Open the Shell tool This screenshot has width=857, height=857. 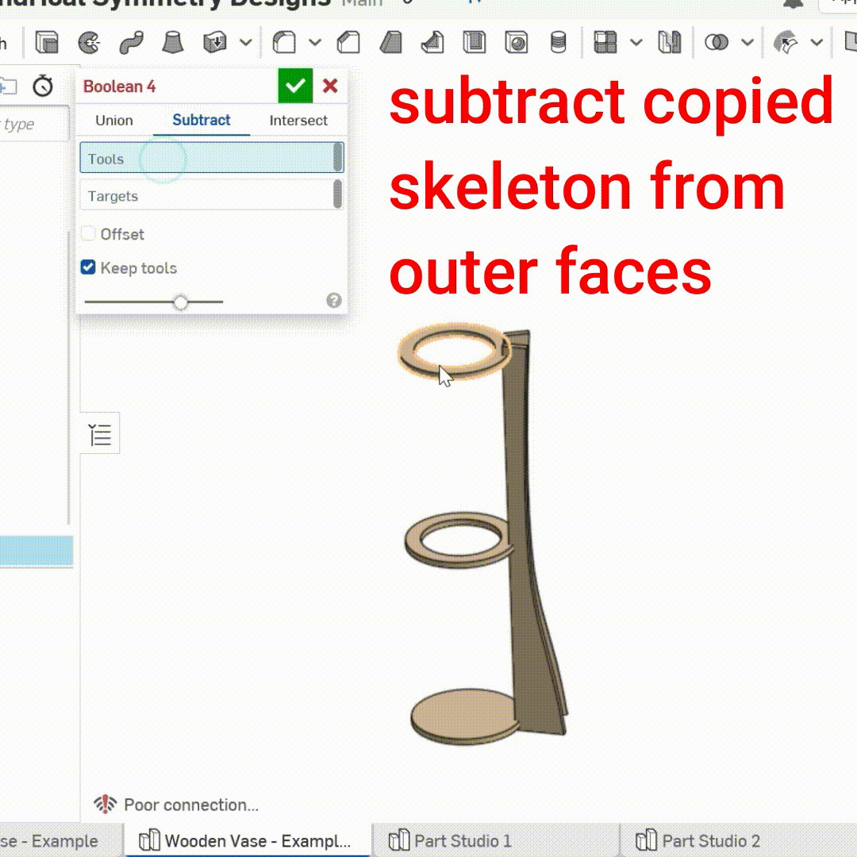pyautogui.click(x=476, y=44)
